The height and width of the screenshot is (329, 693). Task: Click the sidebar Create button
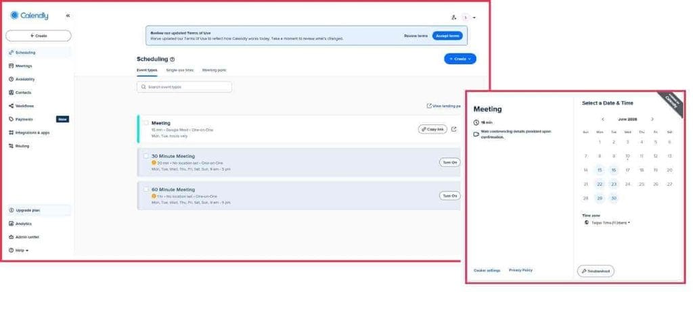[x=39, y=36]
